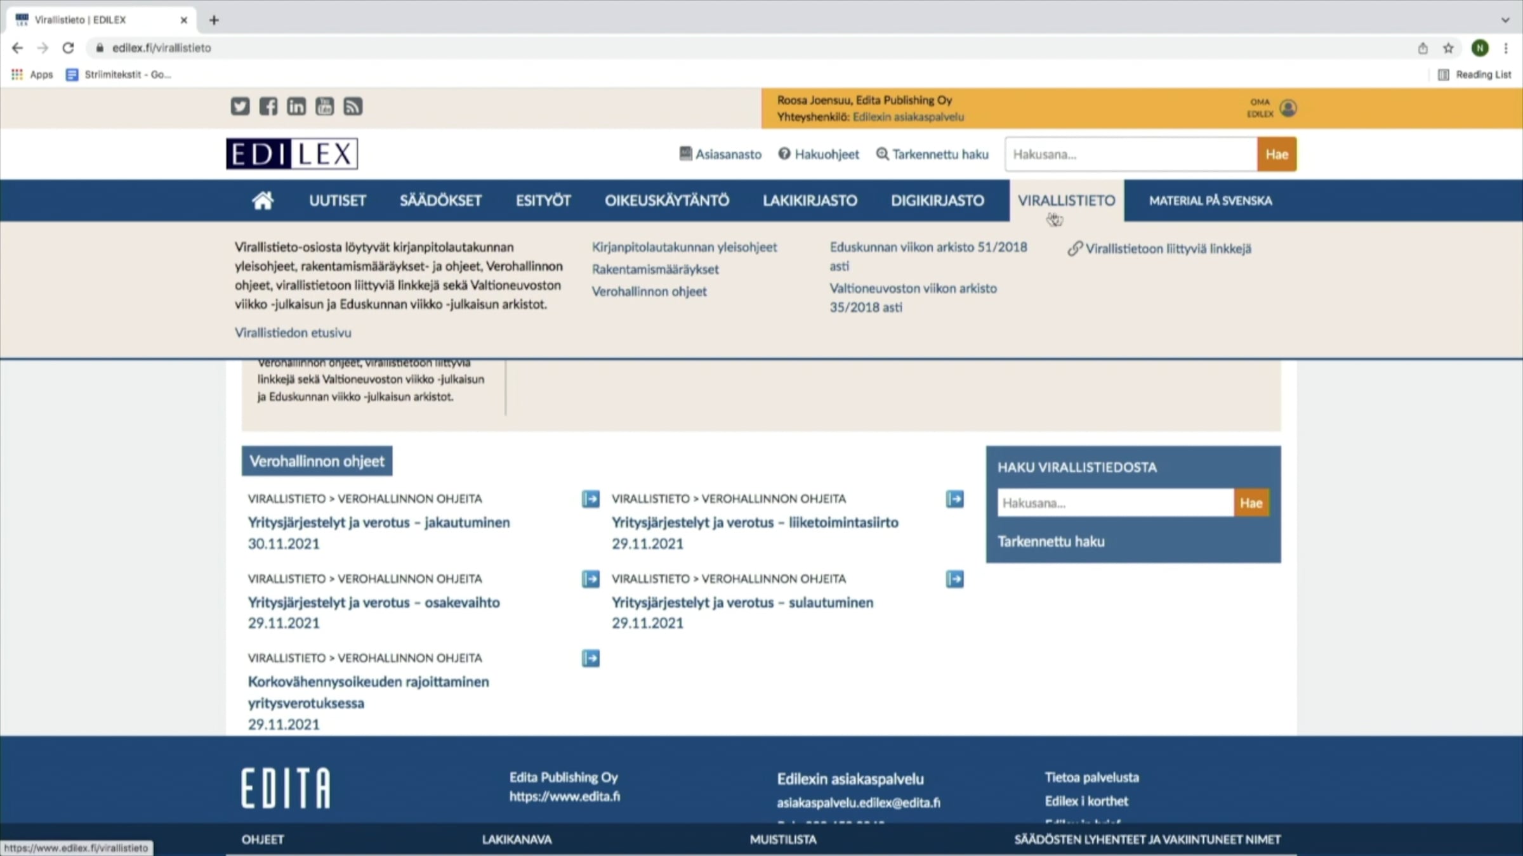Viewport: 1523px width, 856px height.
Task: Open DIGIKIRJASTO menu
Action: point(937,200)
